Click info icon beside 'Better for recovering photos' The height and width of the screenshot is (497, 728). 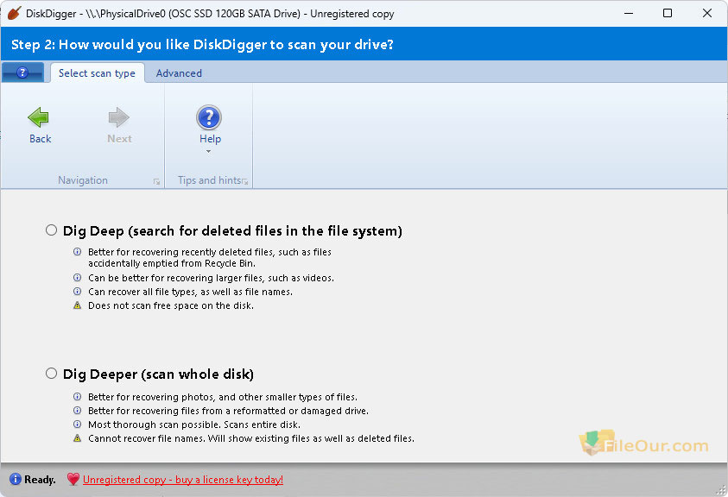tap(78, 397)
